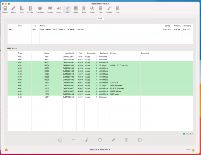Expand connector dropdown for USR1 port
This screenshot has width=201, height=155.
click(x=91, y=97)
